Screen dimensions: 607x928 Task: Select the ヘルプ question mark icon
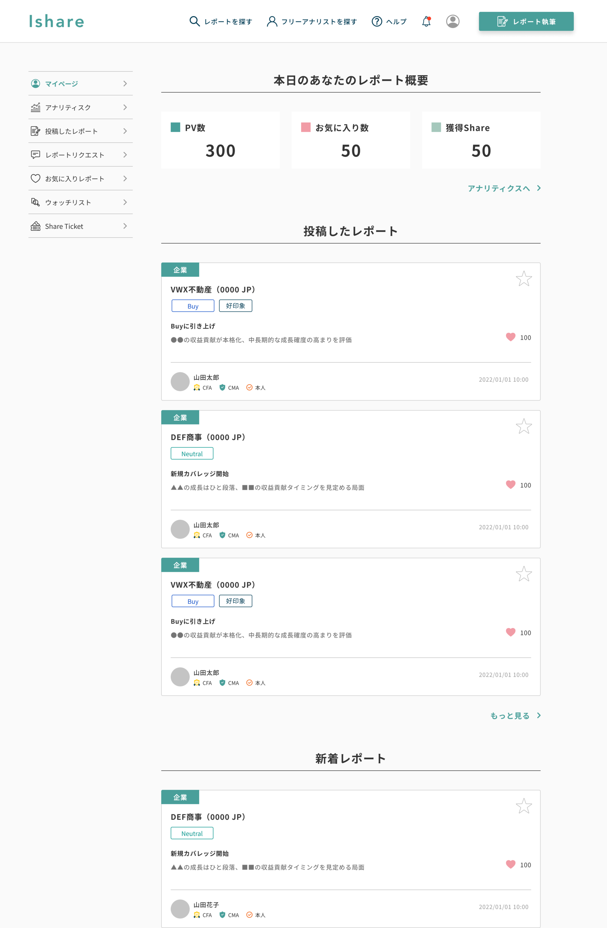pyautogui.click(x=377, y=21)
